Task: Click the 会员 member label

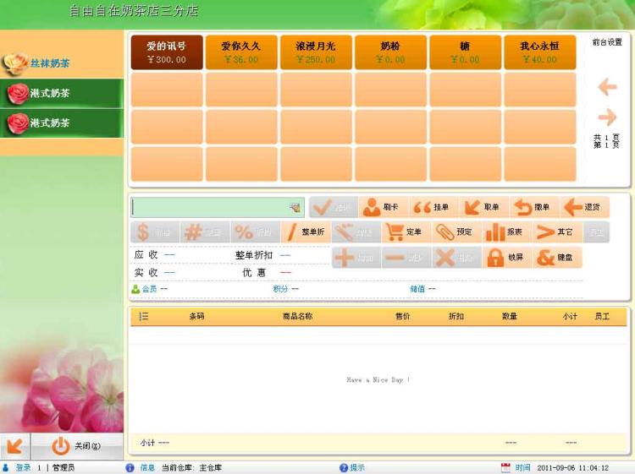Action: 149,289
